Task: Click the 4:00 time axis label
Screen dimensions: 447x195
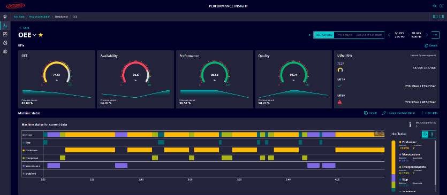Action: 337,180
